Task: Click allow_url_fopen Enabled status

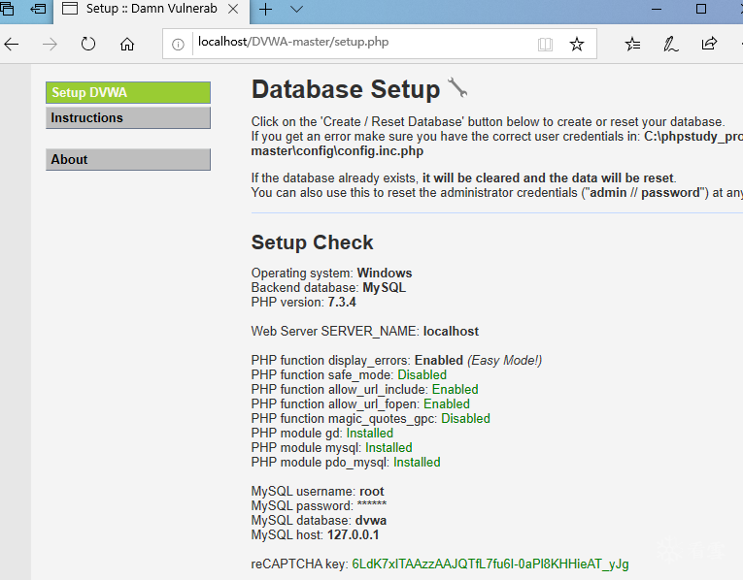Action: [x=447, y=404]
